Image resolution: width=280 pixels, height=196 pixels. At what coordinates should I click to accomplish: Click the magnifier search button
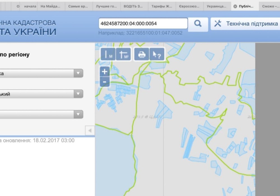point(198,24)
